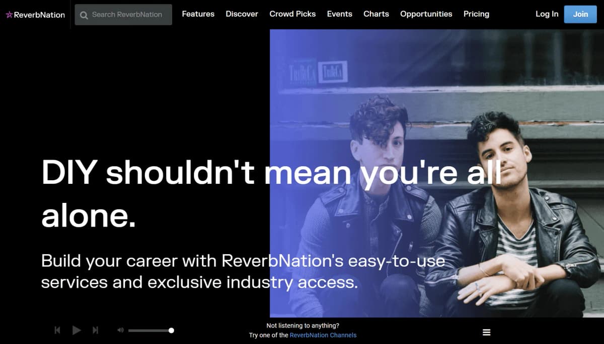Skip to previous track in player
Image resolution: width=604 pixels, height=344 pixels.
(x=57, y=330)
